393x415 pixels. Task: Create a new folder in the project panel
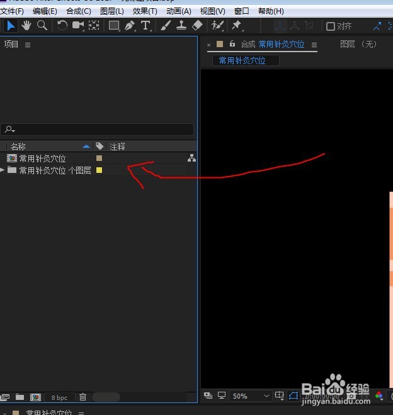(20, 397)
